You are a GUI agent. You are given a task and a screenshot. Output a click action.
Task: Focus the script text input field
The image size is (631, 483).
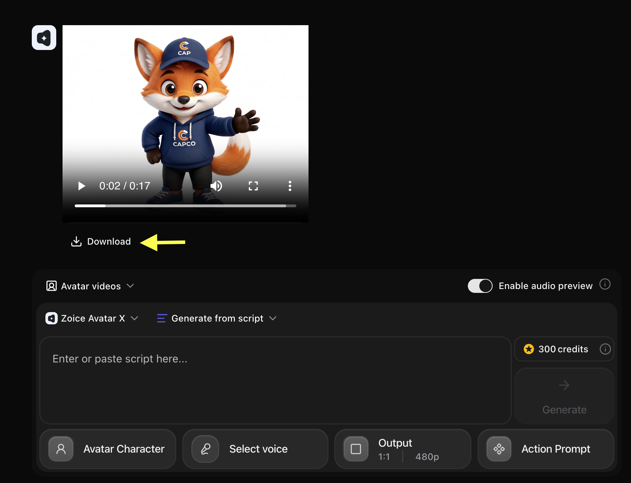coord(275,380)
